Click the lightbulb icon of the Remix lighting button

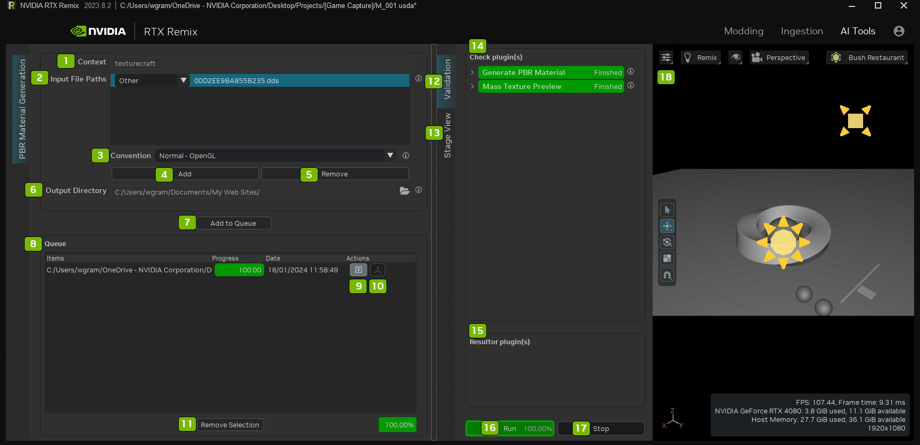tap(688, 57)
